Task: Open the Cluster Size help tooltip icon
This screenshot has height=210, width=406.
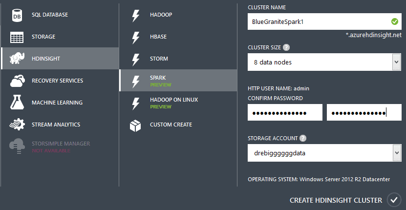Action: 286,48
